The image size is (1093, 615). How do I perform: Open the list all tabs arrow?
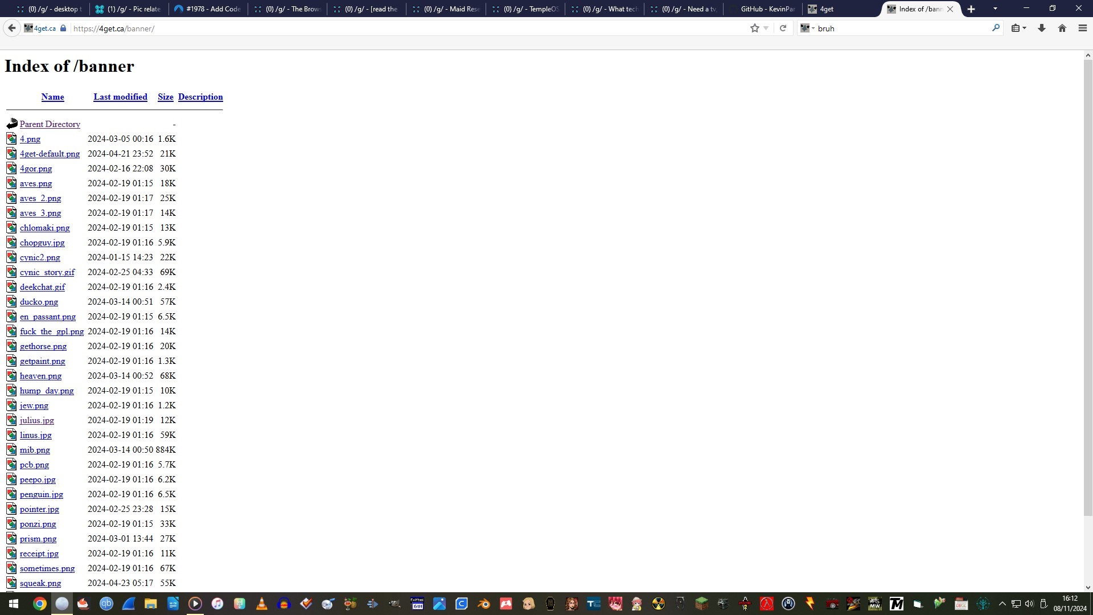point(995,9)
